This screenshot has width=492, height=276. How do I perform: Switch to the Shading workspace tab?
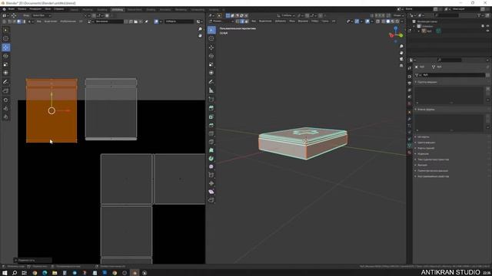pos(151,10)
